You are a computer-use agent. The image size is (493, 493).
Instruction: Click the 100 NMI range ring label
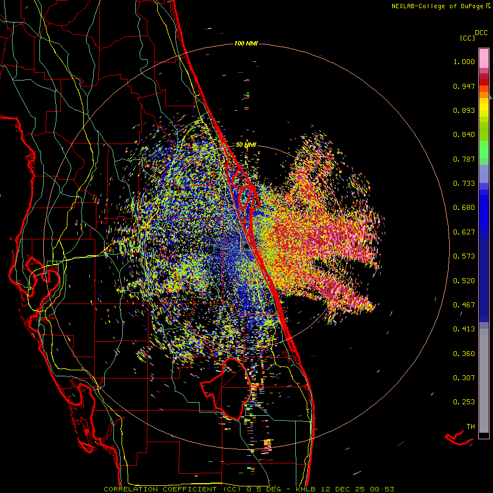tap(246, 43)
